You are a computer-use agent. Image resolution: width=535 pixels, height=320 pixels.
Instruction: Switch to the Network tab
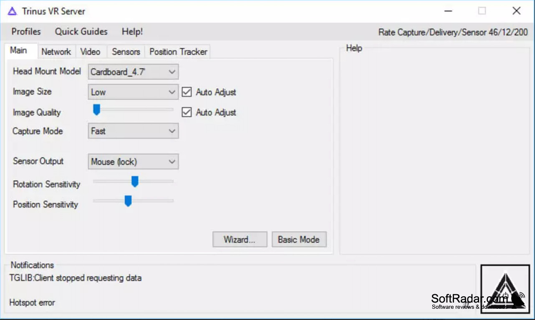point(56,52)
